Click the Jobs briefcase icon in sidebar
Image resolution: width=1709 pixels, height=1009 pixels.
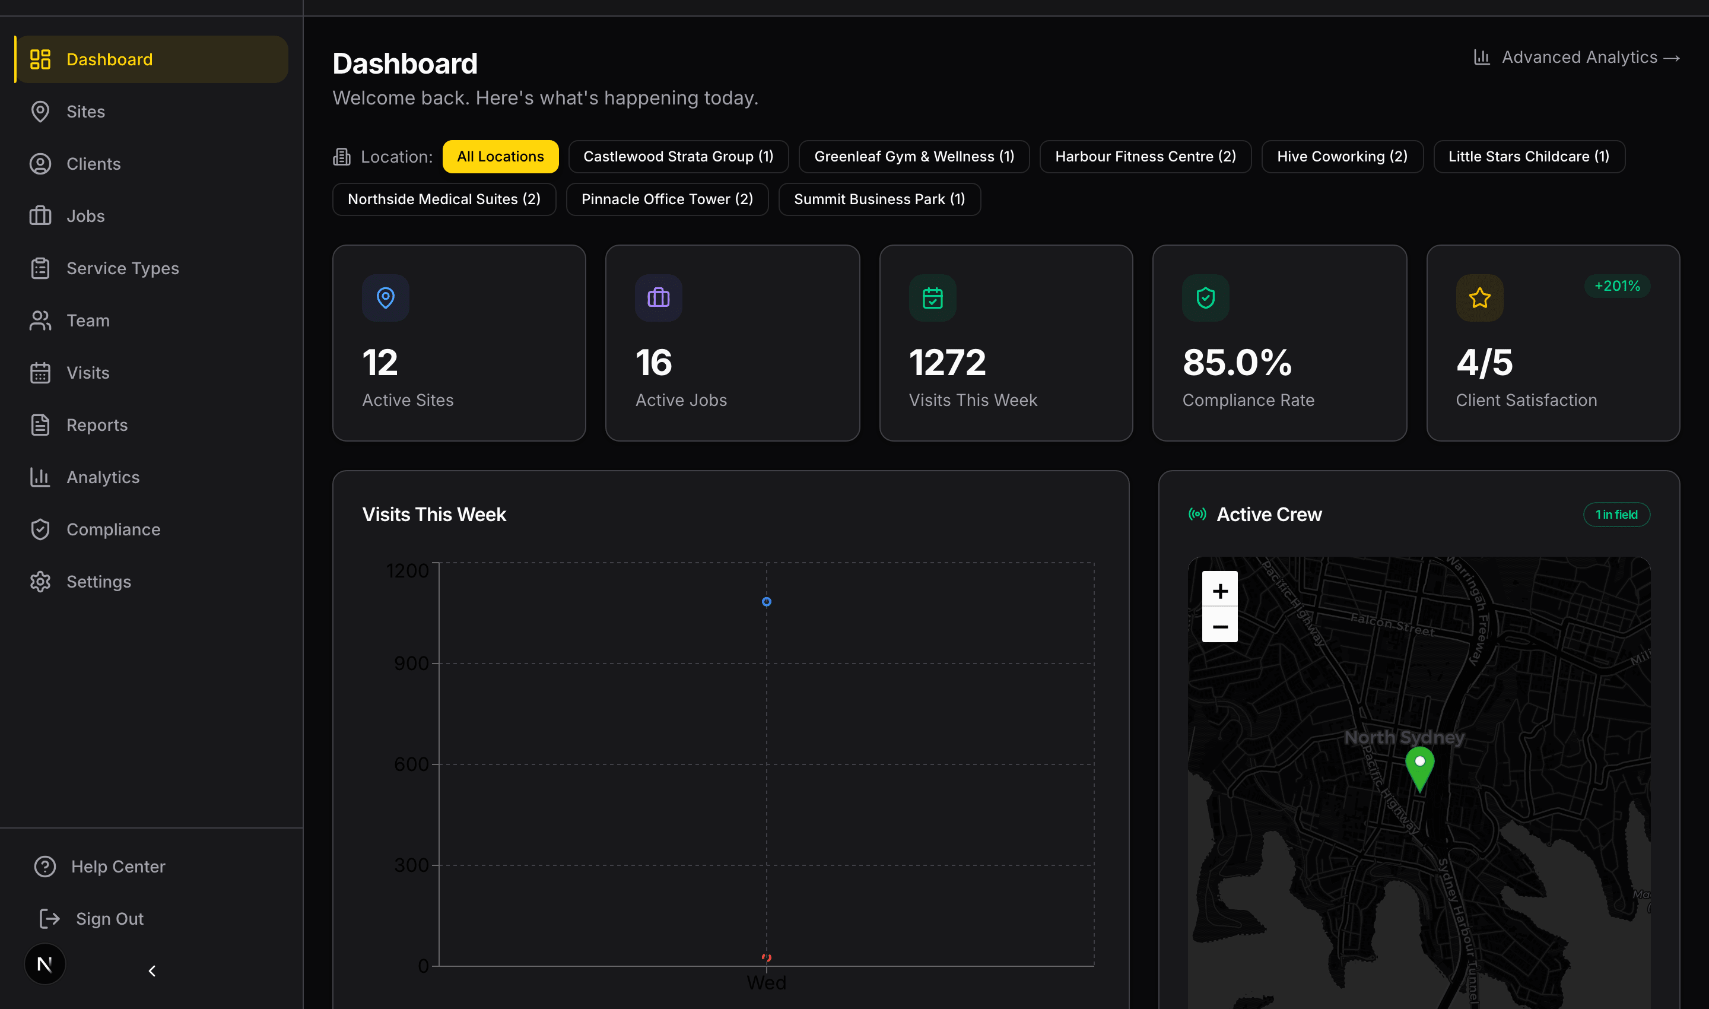click(x=40, y=215)
